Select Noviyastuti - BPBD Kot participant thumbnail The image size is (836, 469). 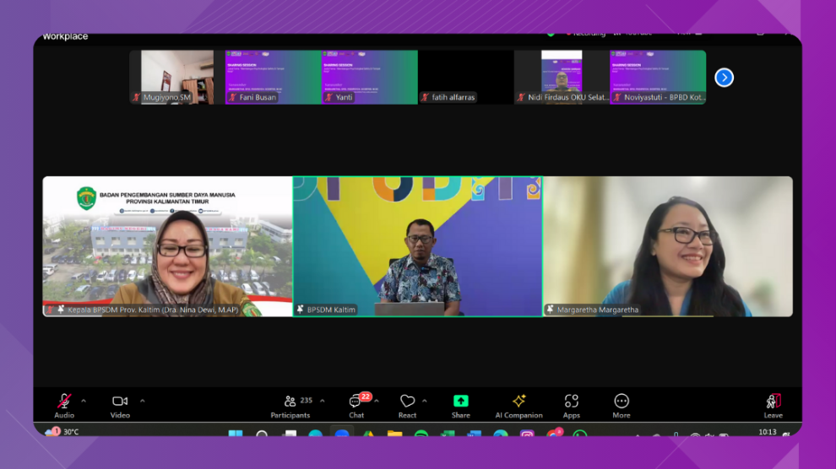click(x=658, y=78)
